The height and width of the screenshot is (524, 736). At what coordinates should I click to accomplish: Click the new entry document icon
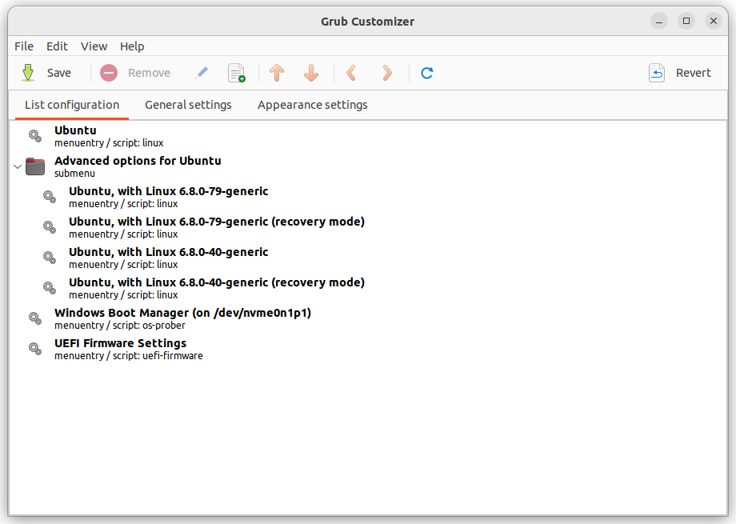click(x=237, y=73)
